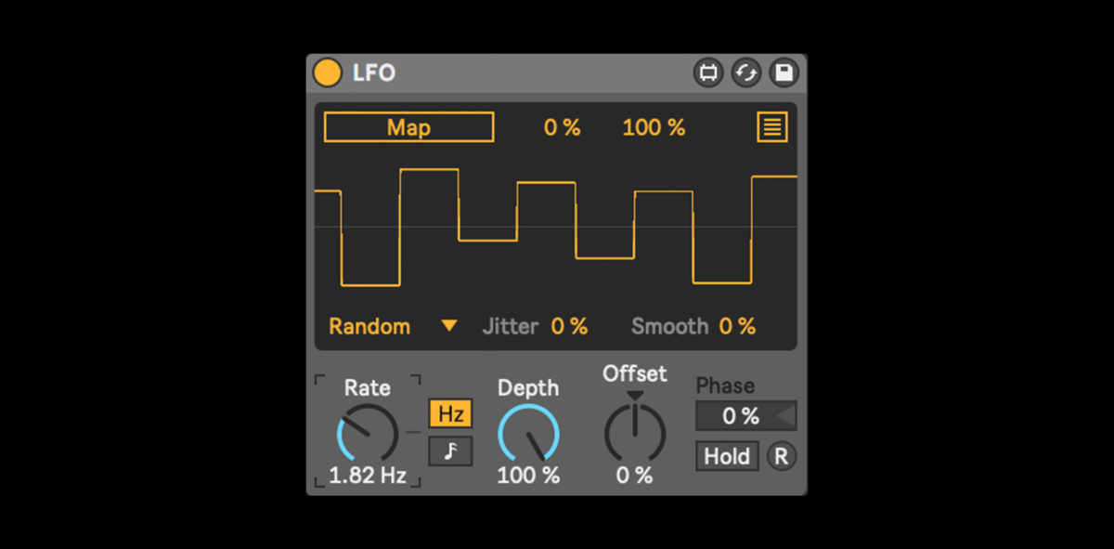
Task: Open the Max editor window icon
Action: pyautogui.click(x=708, y=72)
